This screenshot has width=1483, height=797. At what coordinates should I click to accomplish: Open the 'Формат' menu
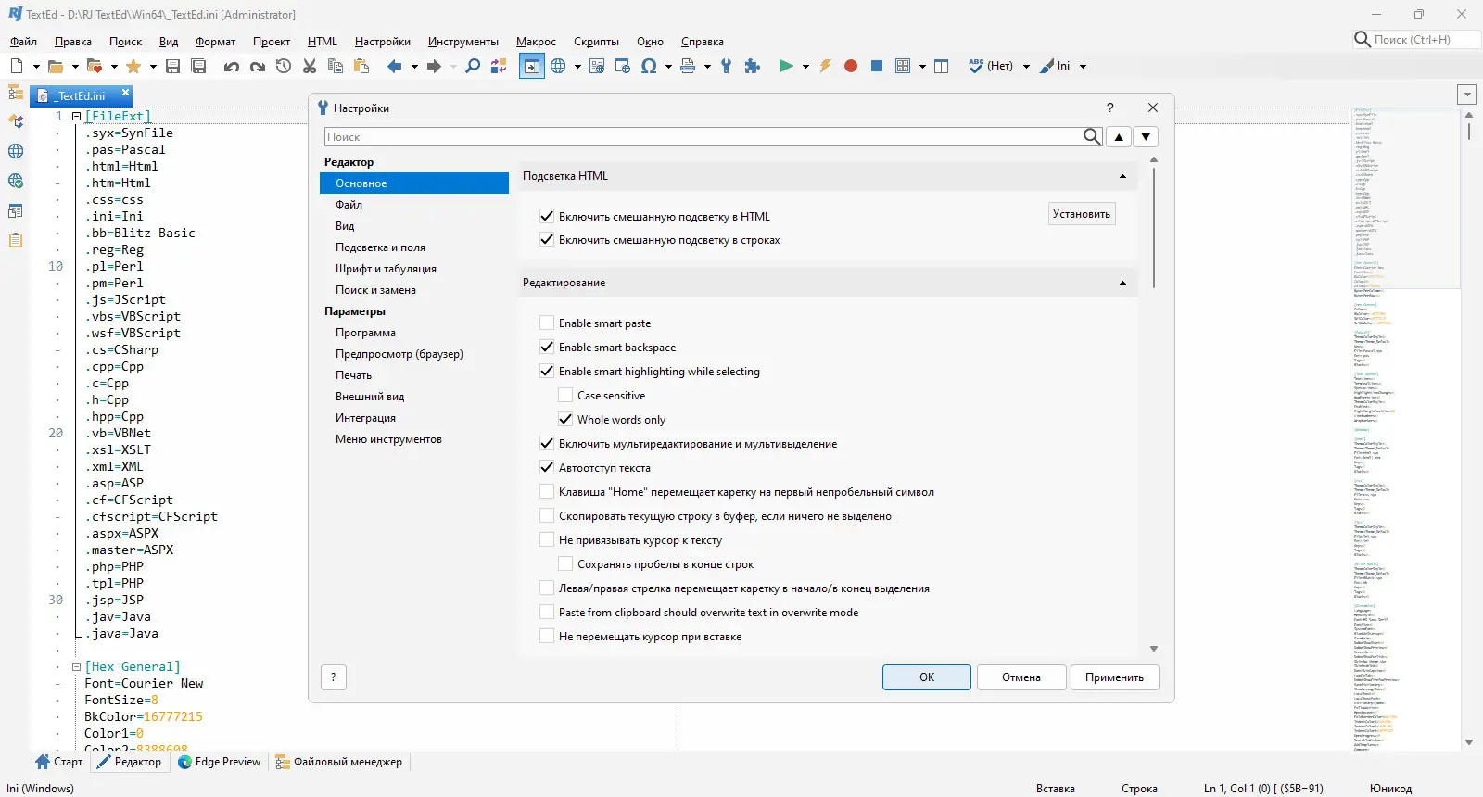216,42
